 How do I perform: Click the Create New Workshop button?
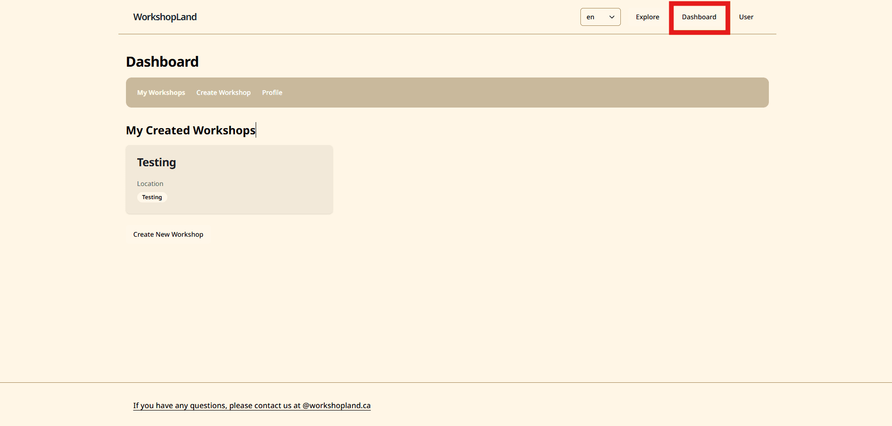pyautogui.click(x=168, y=234)
